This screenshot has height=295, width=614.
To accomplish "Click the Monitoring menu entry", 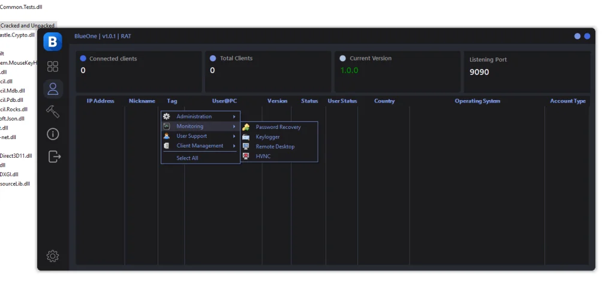I will [x=190, y=127].
